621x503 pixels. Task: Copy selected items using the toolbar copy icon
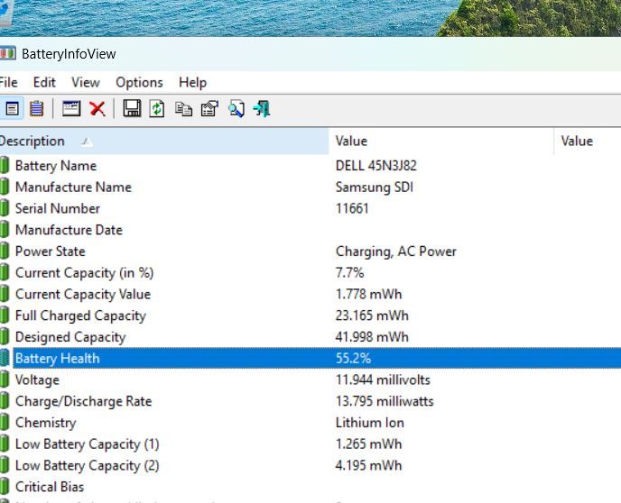[x=183, y=109]
